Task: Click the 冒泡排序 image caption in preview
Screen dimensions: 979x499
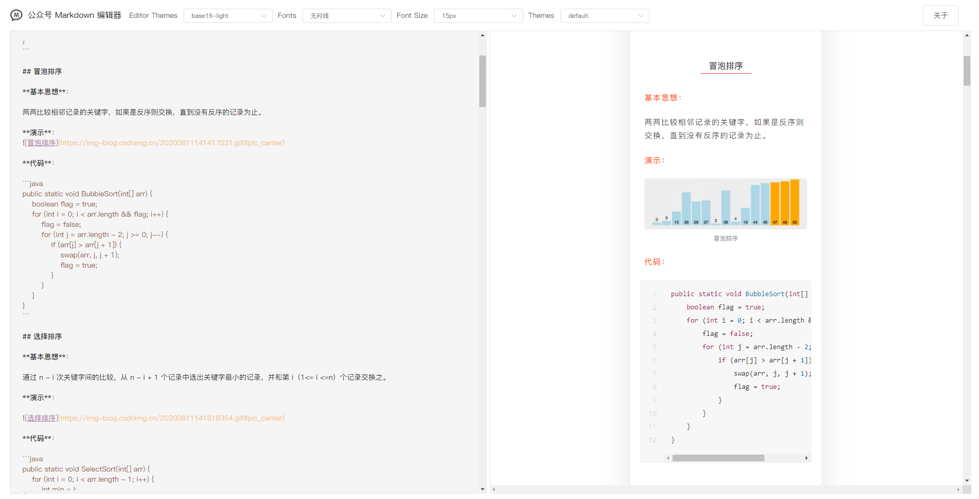Action: point(726,239)
